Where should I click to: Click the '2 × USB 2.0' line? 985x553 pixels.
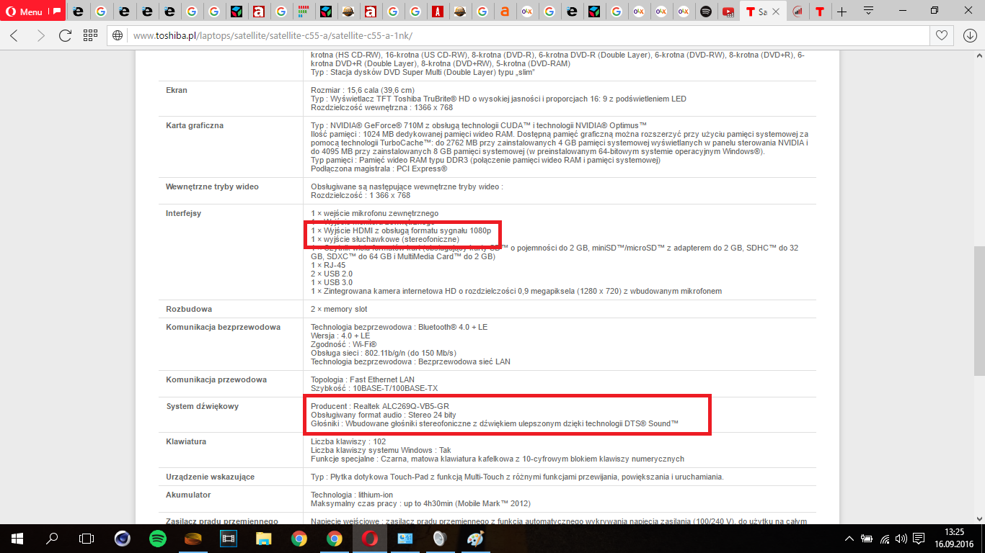332,274
